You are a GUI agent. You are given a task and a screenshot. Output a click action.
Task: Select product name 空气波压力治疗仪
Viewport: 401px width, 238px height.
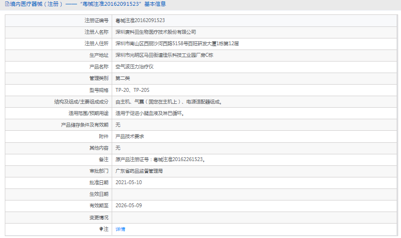[134, 67]
